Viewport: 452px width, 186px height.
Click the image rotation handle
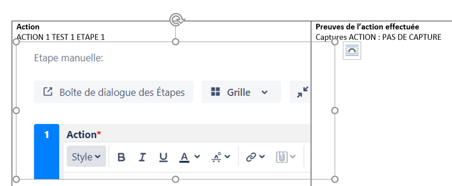pos(176,19)
